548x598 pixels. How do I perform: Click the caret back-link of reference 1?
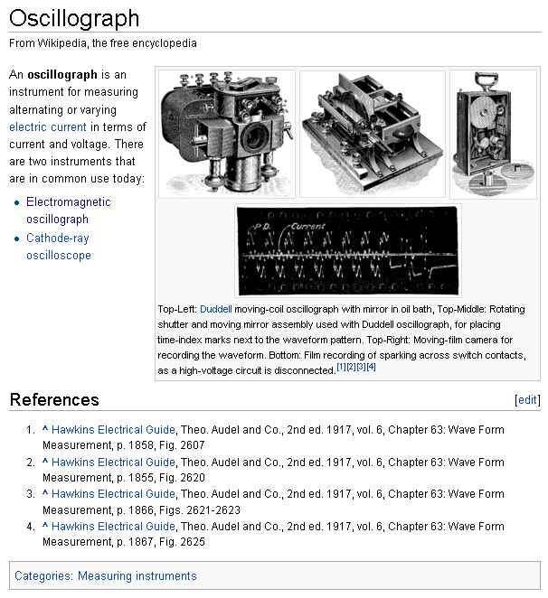(45, 430)
